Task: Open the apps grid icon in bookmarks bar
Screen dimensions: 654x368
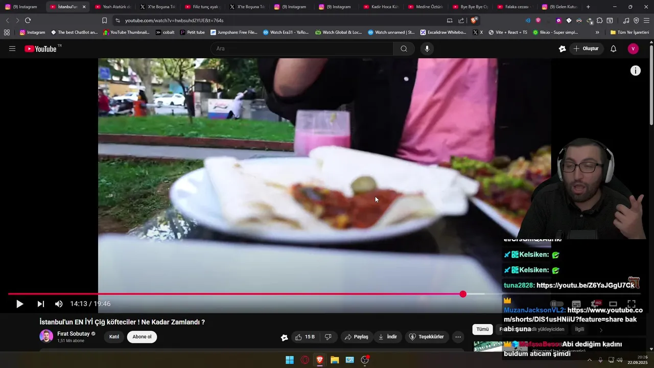Action: click(x=7, y=32)
